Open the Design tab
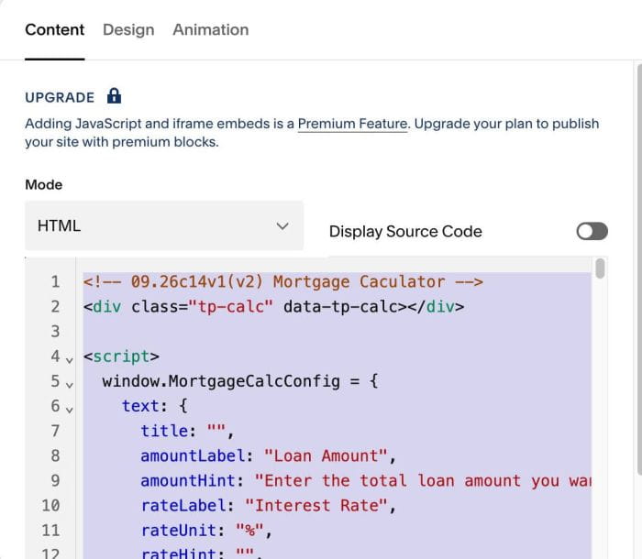Viewport: 642px width, 559px height. [x=128, y=30]
